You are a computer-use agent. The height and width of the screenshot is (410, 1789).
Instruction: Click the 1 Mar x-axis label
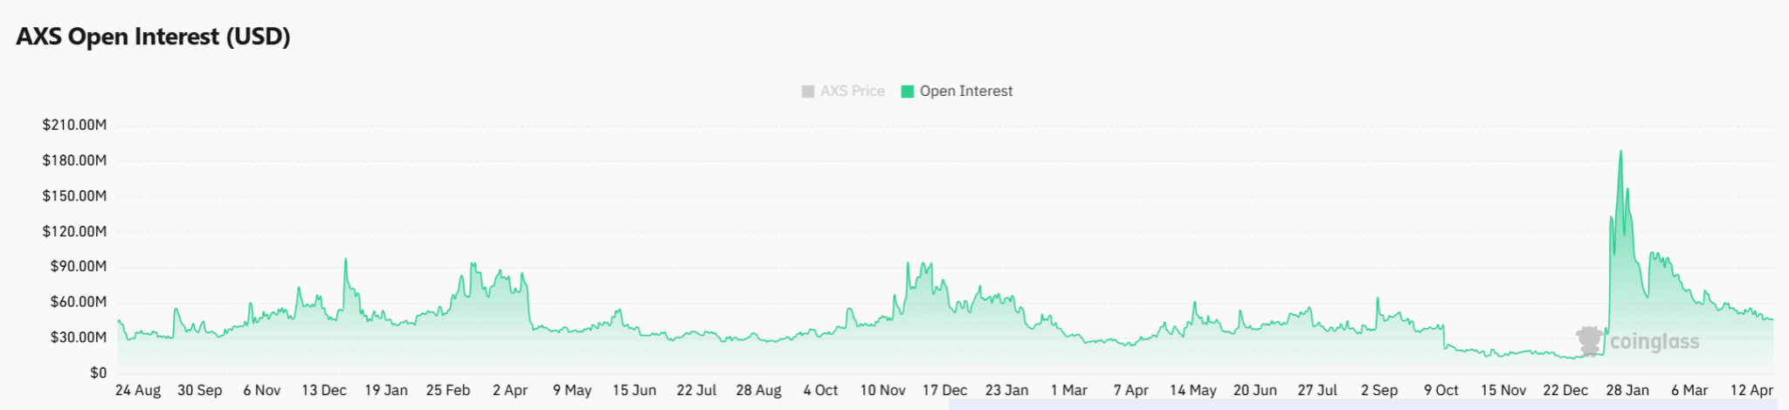1068,390
